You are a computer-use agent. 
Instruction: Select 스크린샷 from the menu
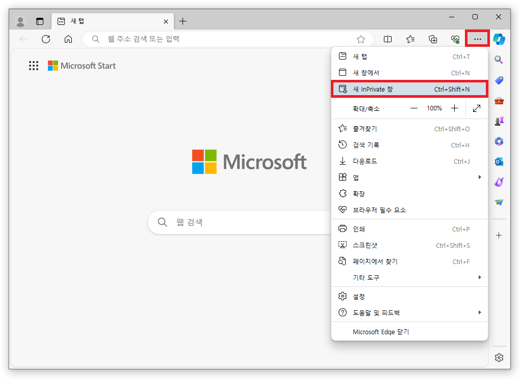tap(409, 245)
